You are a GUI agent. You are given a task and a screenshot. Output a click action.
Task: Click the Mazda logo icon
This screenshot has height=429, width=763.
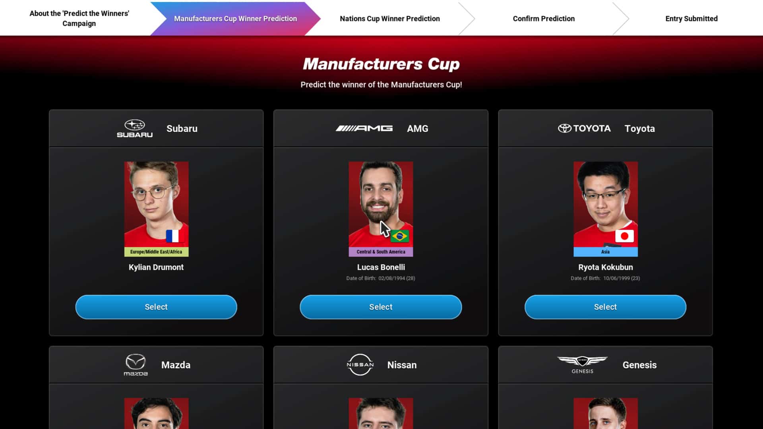(136, 365)
